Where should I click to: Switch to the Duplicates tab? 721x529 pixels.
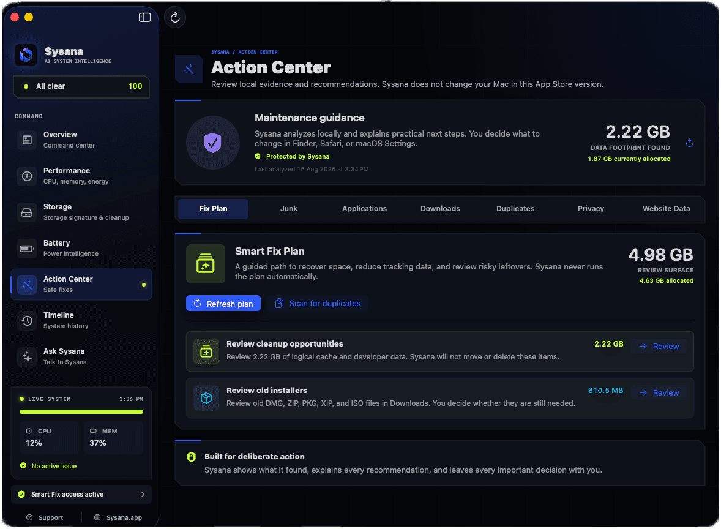click(515, 209)
